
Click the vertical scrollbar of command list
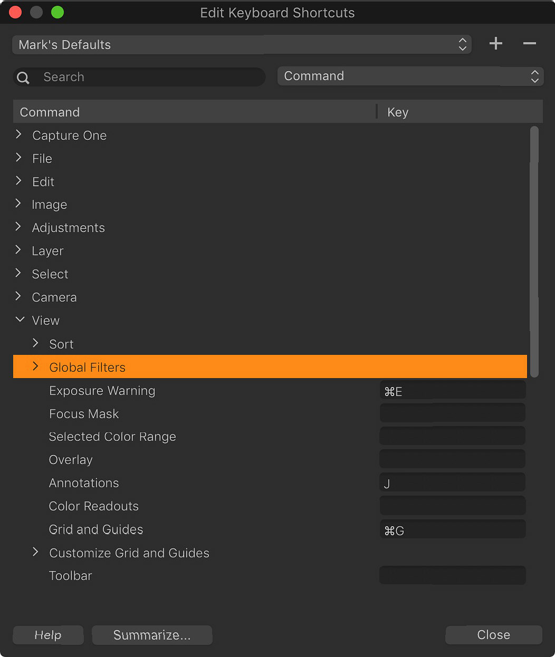tap(534, 251)
